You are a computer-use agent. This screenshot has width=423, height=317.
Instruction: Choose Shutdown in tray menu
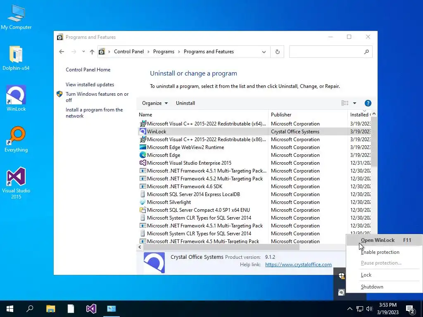click(x=384, y=287)
